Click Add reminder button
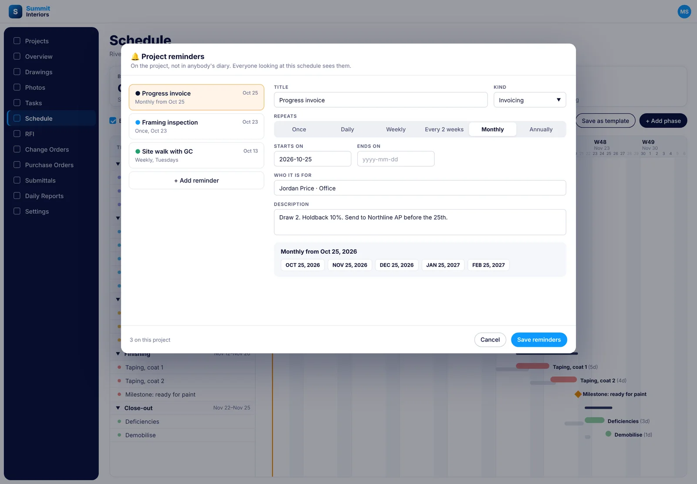 [x=196, y=180]
